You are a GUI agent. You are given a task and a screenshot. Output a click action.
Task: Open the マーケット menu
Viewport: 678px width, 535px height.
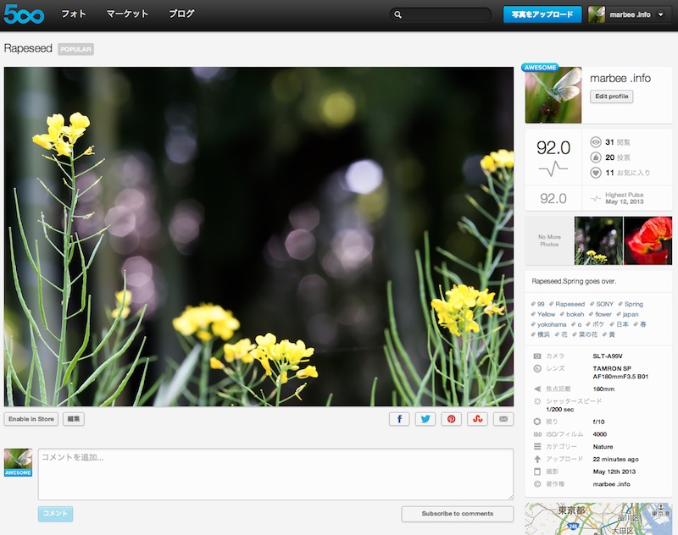click(127, 14)
